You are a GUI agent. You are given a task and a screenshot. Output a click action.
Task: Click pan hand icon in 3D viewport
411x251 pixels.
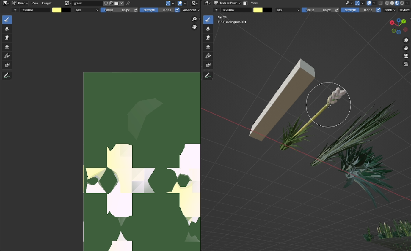(406, 48)
